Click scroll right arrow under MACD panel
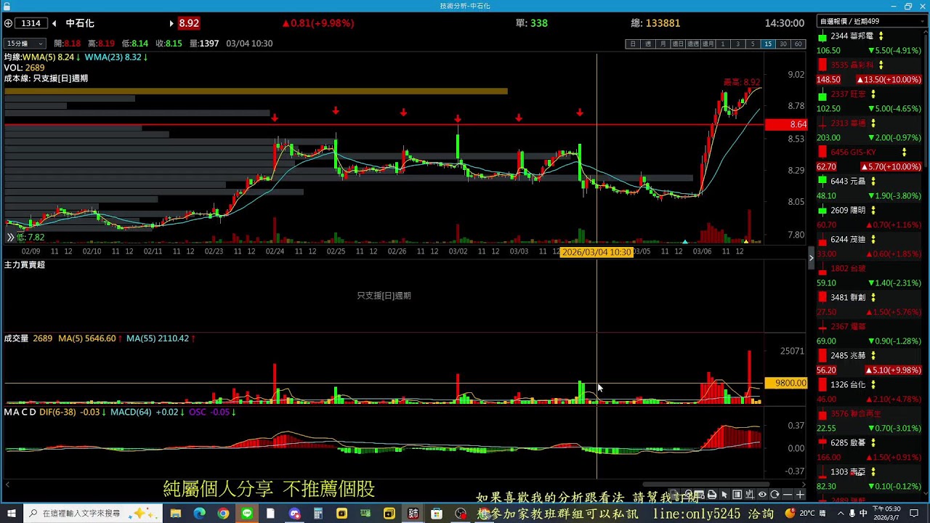 (x=803, y=485)
